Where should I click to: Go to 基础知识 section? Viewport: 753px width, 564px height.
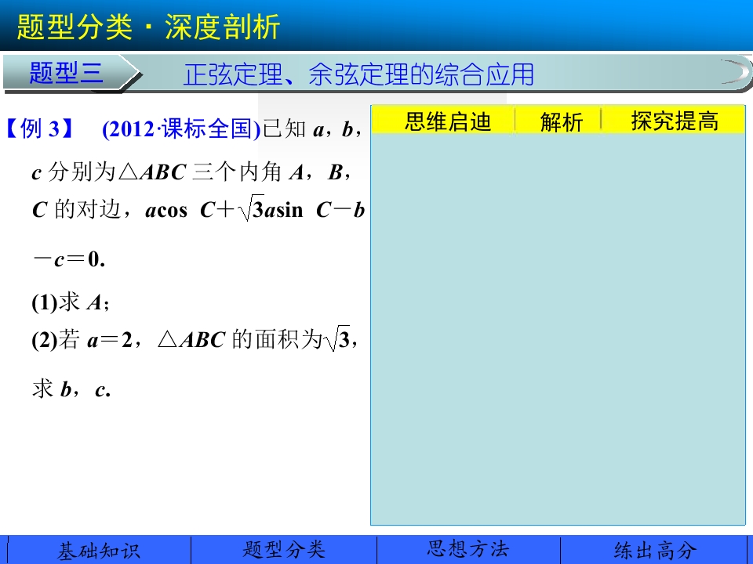point(99,550)
